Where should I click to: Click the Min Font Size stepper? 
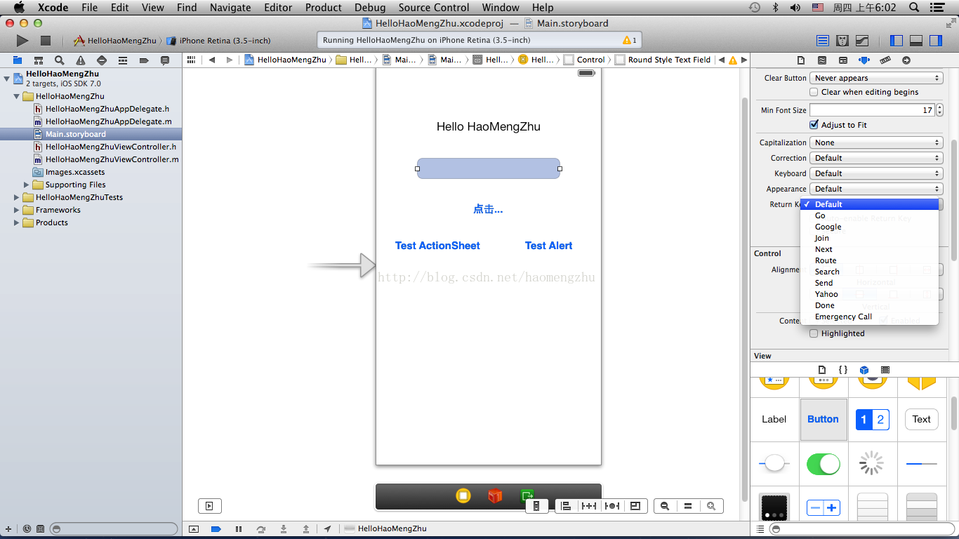pyautogui.click(x=940, y=110)
